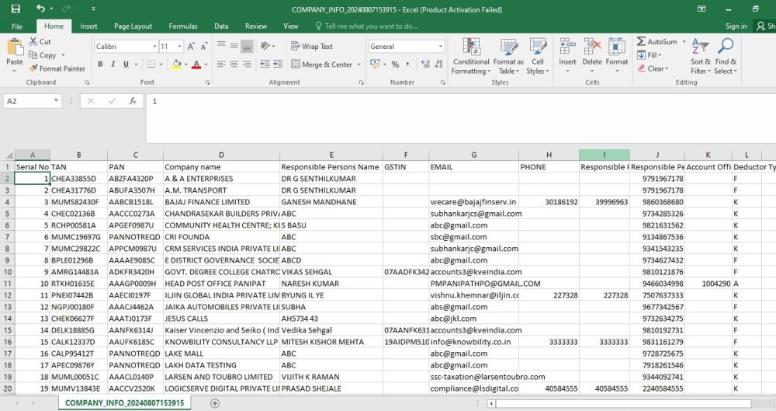The width and height of the screenshot is (776, 411).
Task: Open the Format cells menu icon
Action: tap(617, 47)
